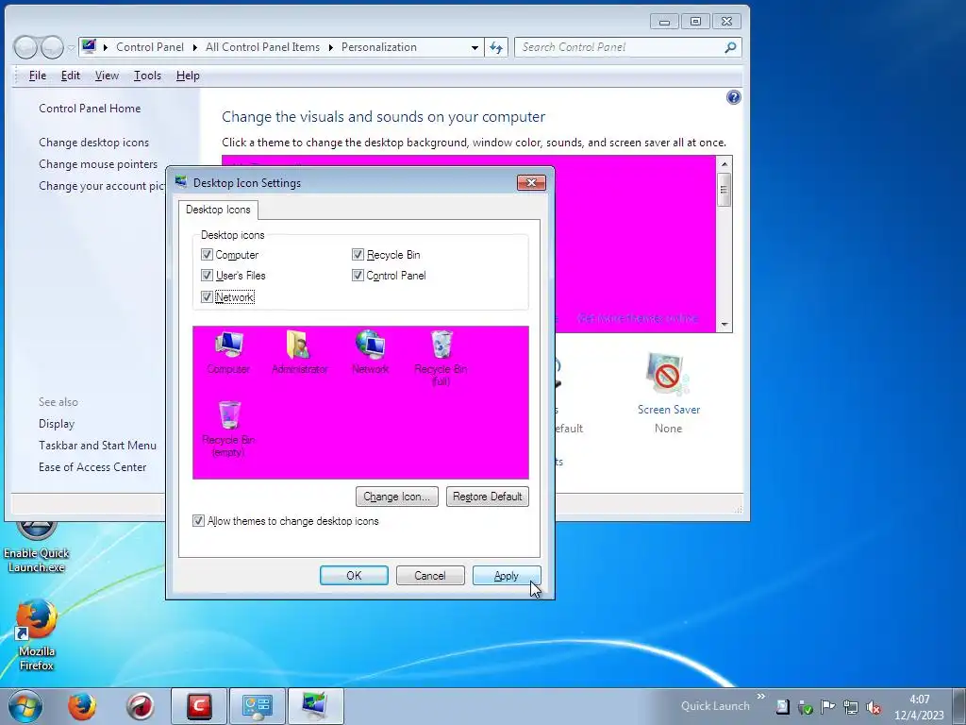Select the Desktop Icons tab
This screenshot has height=725, width=966.
pos(218,210)
